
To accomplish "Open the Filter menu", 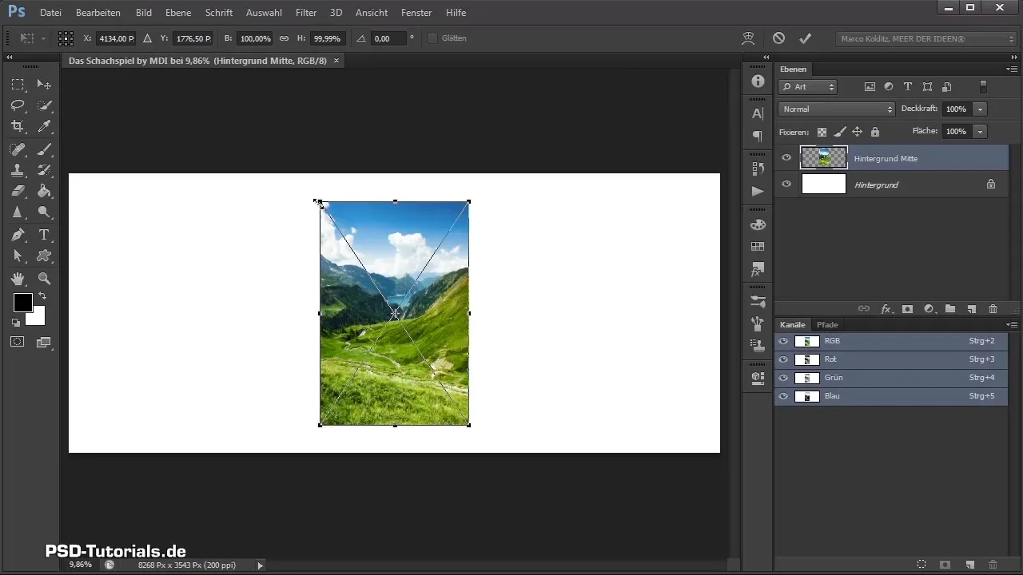I will pos(306,13).
